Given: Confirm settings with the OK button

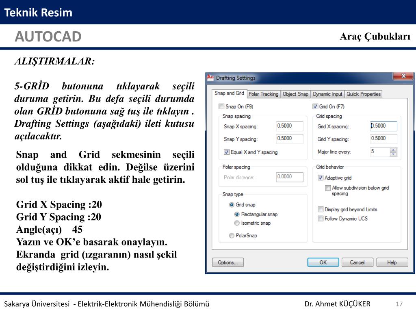Looking at the screenshot, I should [323, 262].
